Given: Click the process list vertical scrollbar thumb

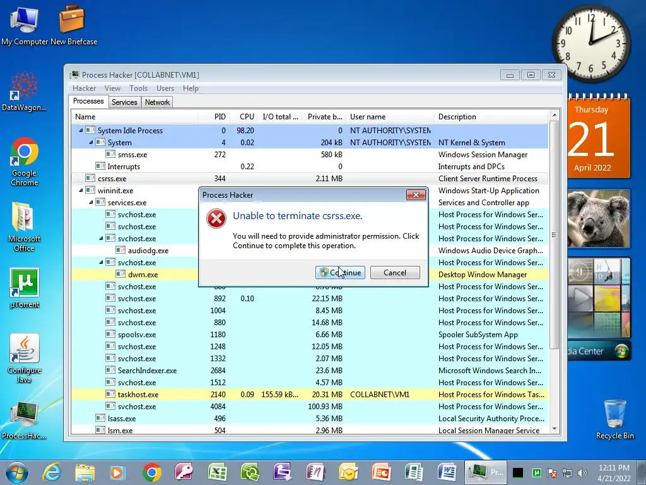Looking at the screenshot, I should click(x=554, y=235).
